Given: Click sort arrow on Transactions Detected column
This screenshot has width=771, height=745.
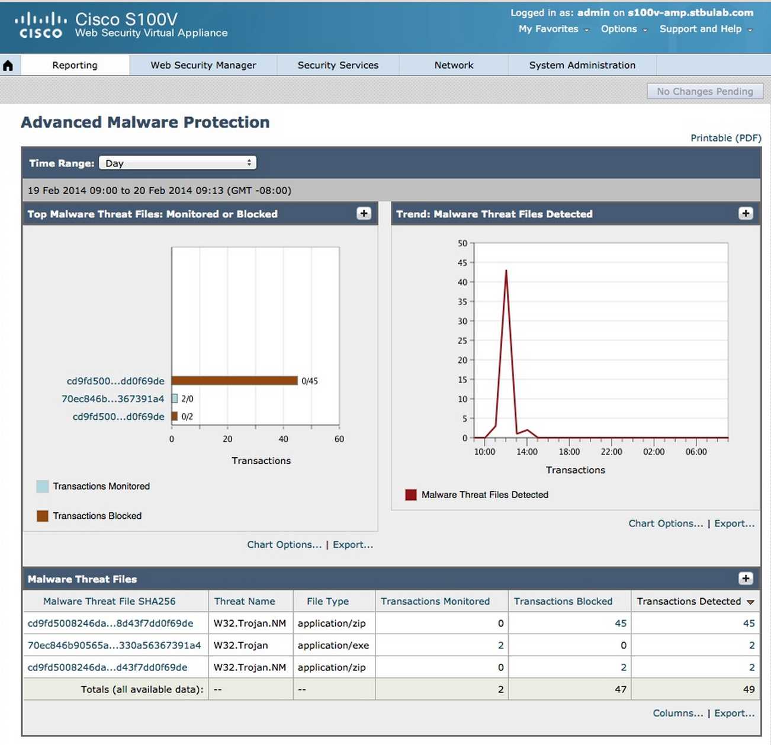Looking at the screenshot, I should pos(750,602).
